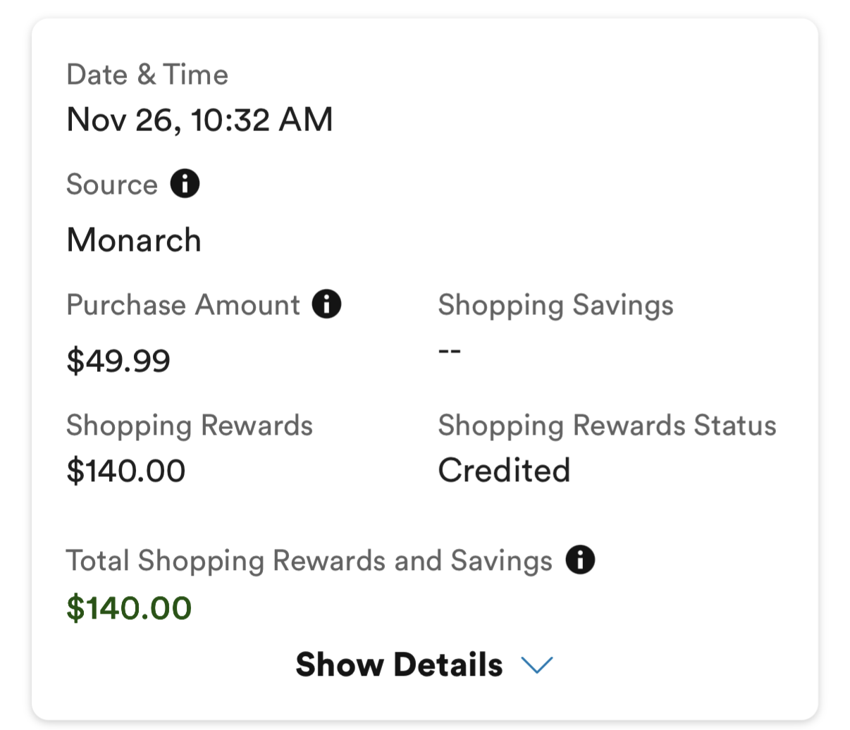Click the Purchase Amount label

click(183, 305)
